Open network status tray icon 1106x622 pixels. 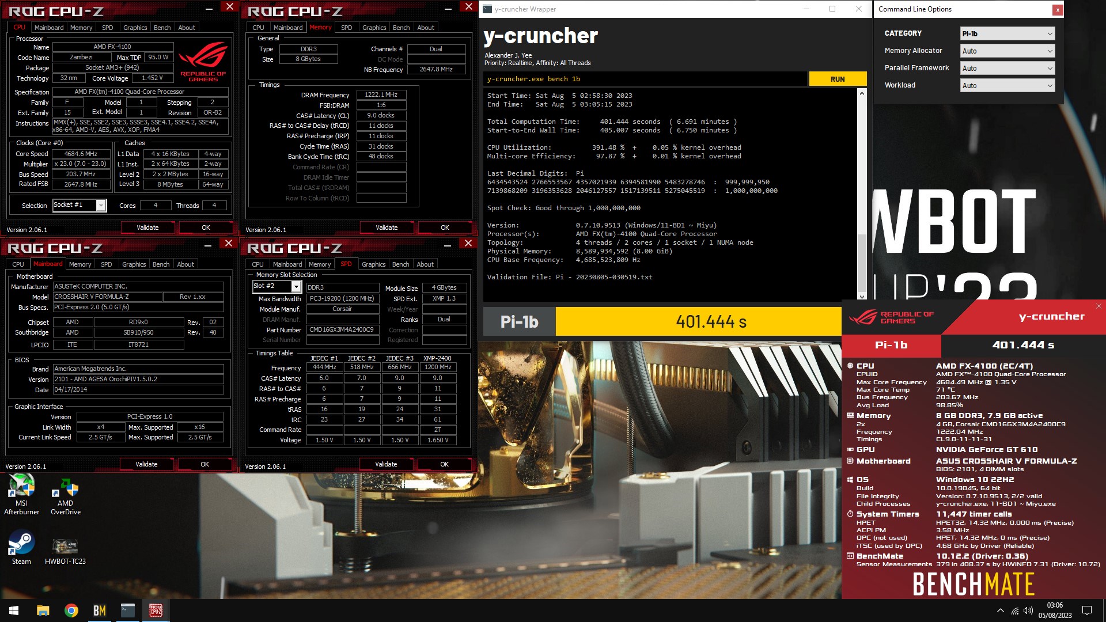point(1015,610)
